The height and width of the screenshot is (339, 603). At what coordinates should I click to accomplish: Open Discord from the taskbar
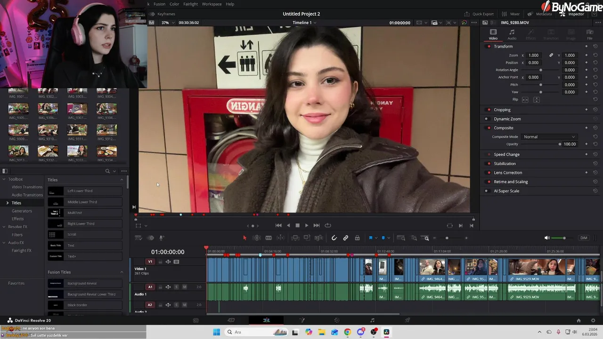tap(360, 332)
